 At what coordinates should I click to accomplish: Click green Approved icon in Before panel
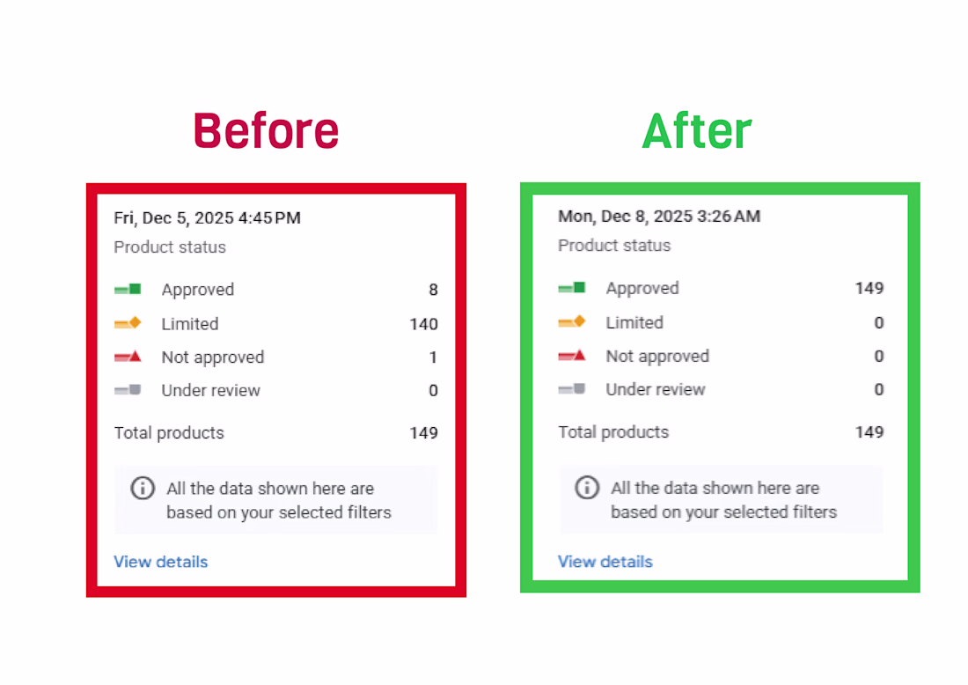pyautogui.click(x=128, y=289)
